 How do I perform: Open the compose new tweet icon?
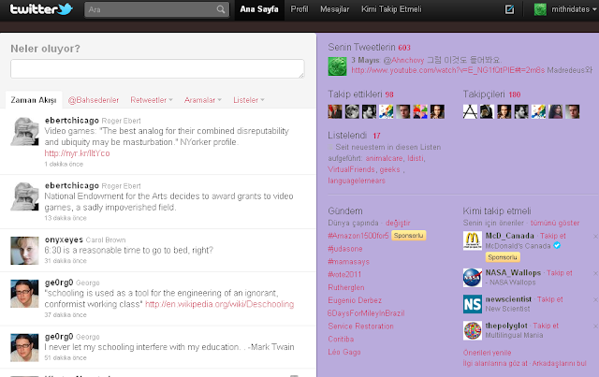pyautogui.click(x=509, y=9)
